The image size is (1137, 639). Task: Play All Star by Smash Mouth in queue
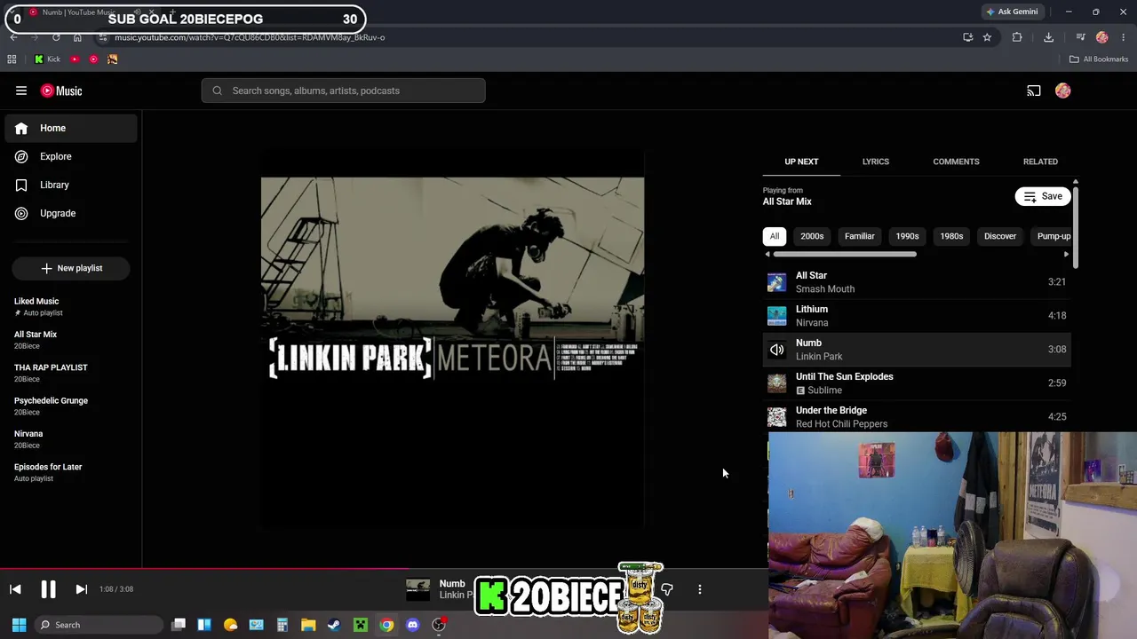coord(917,282)
